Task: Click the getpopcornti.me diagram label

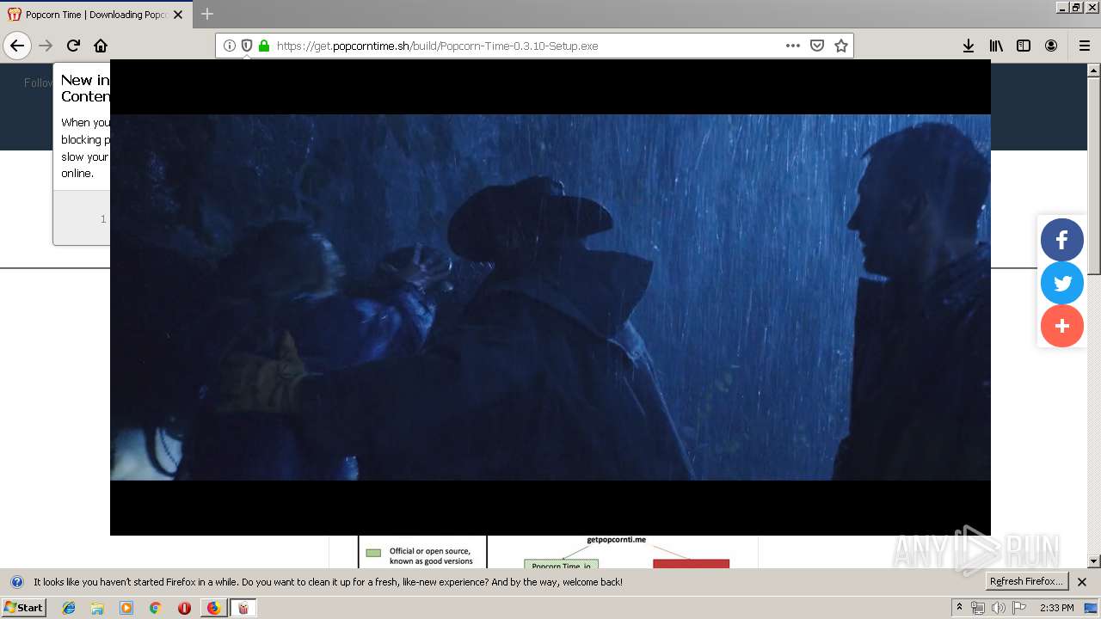Action: pyautogui.click(x=616, y=540)
